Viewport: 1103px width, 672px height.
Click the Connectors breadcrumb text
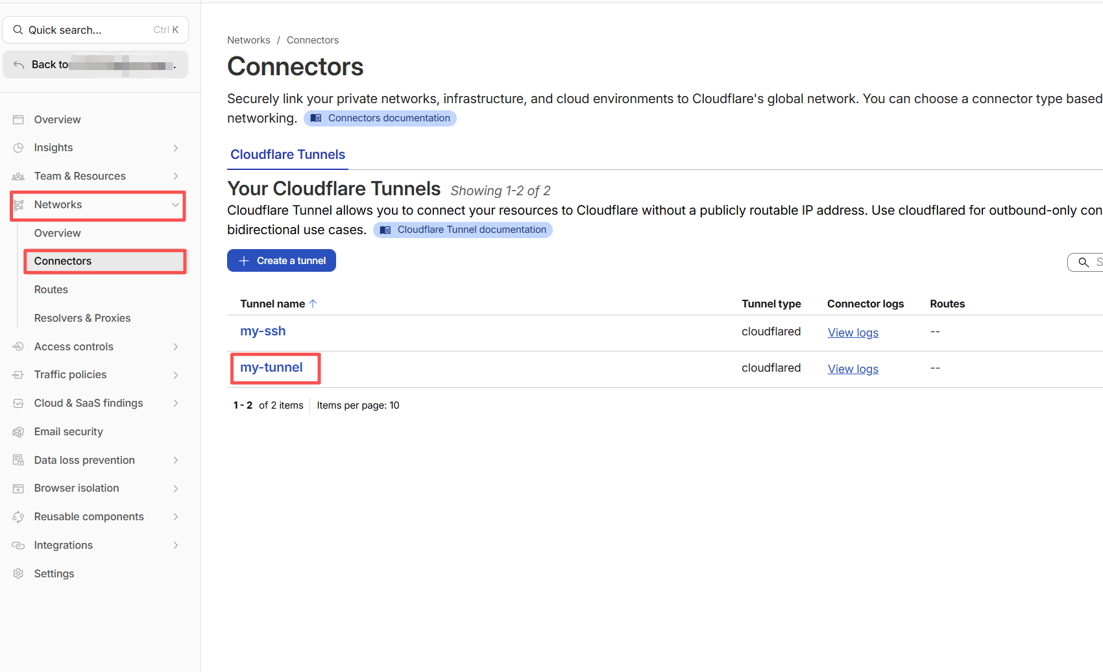click(x=313, y=40)
